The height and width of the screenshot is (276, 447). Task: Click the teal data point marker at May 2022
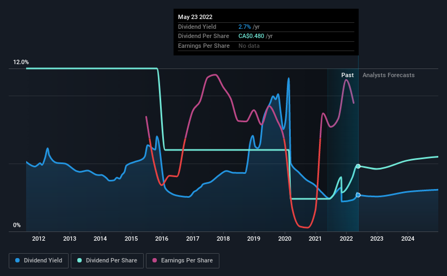coord(358,166)
